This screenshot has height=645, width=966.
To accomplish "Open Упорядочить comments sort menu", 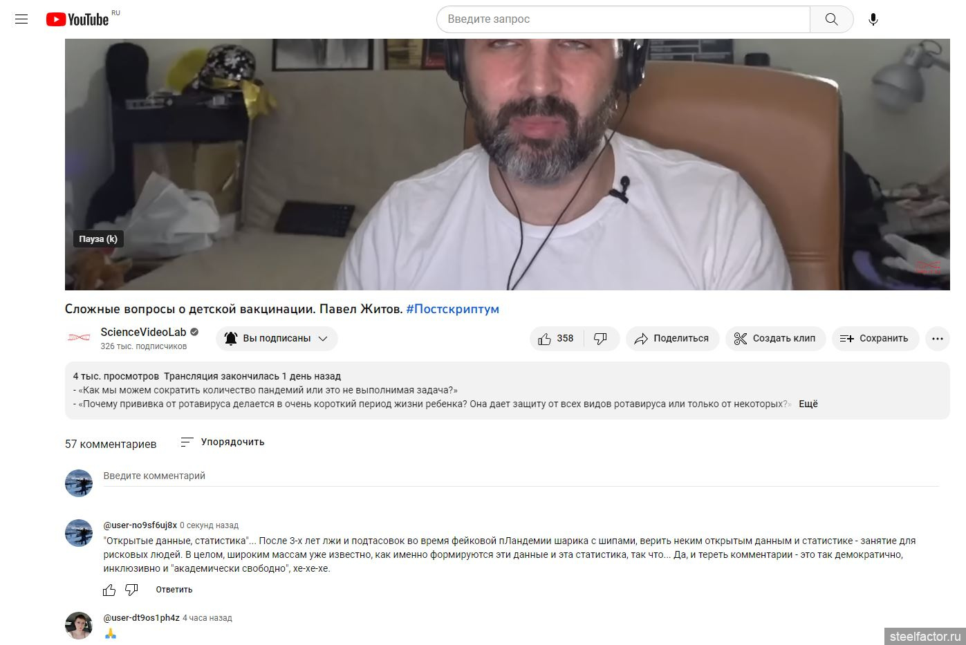I will point(222,442).
